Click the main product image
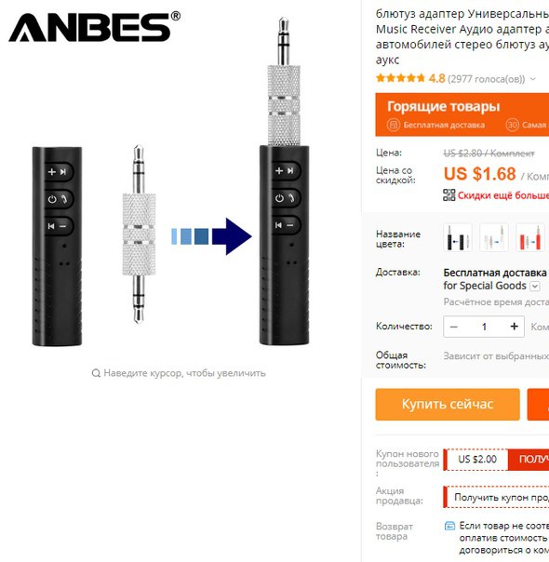This screenshot has height=562, width=549. coord(170,182)
